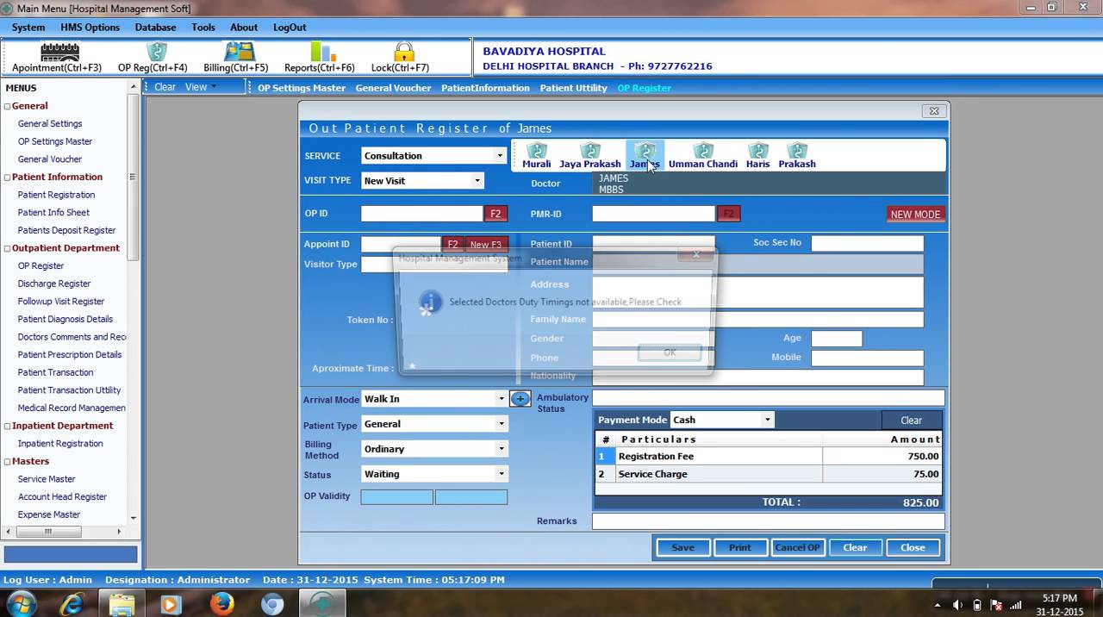This screenshot has height=617, width=1103.
Task: Click the Print button
Action: click(740, 547)
